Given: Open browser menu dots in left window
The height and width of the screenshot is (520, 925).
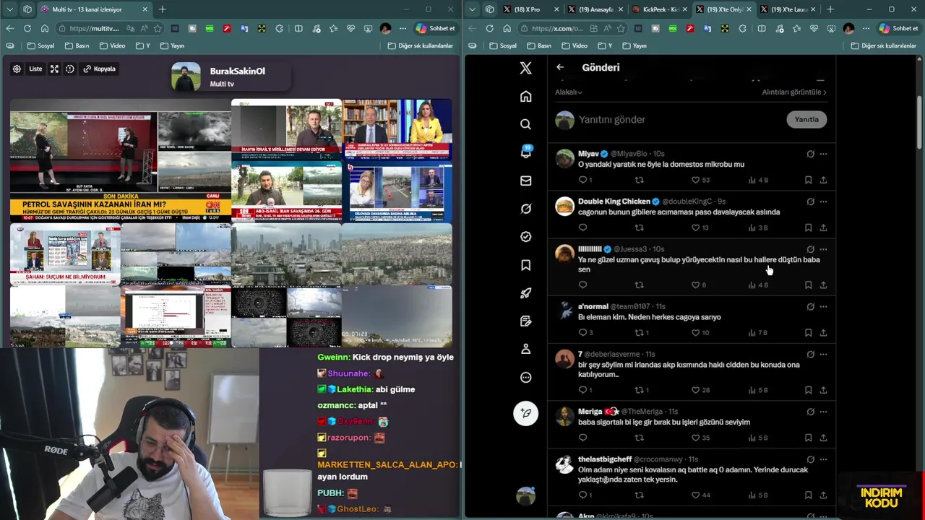Looking at the screenshot, I should pyautogui.click(x=403, y=28).
